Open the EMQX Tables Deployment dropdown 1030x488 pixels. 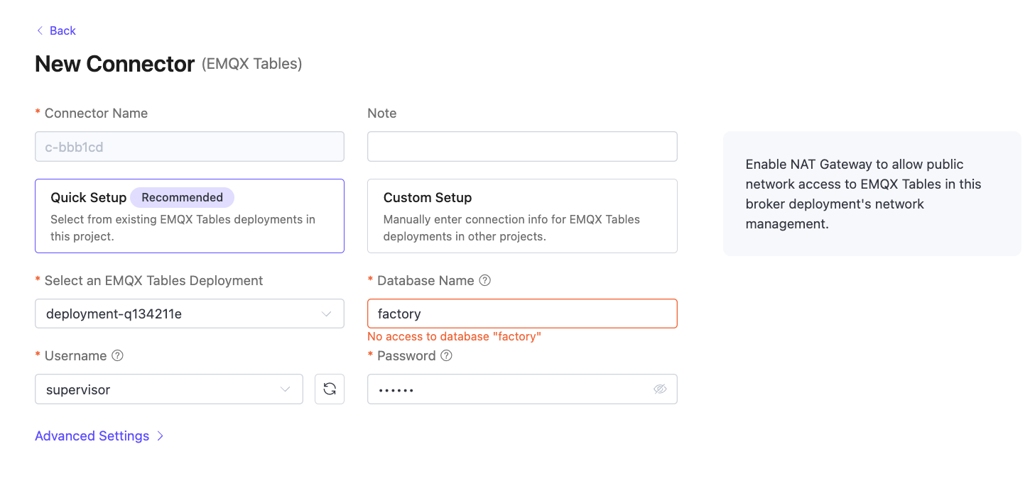click(190, 314)
